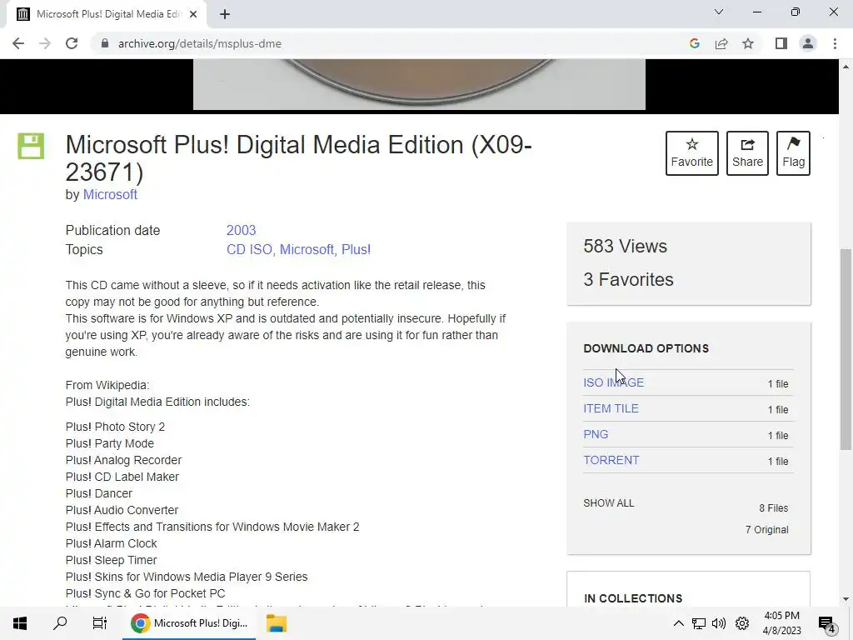853x640 pixels.
Task: Open the Chrome three-dot menu
Action: click(835, 43)
